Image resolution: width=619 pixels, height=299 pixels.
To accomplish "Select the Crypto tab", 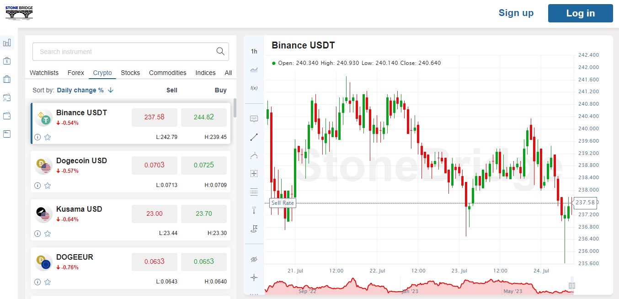I will [x=102, y=73].
